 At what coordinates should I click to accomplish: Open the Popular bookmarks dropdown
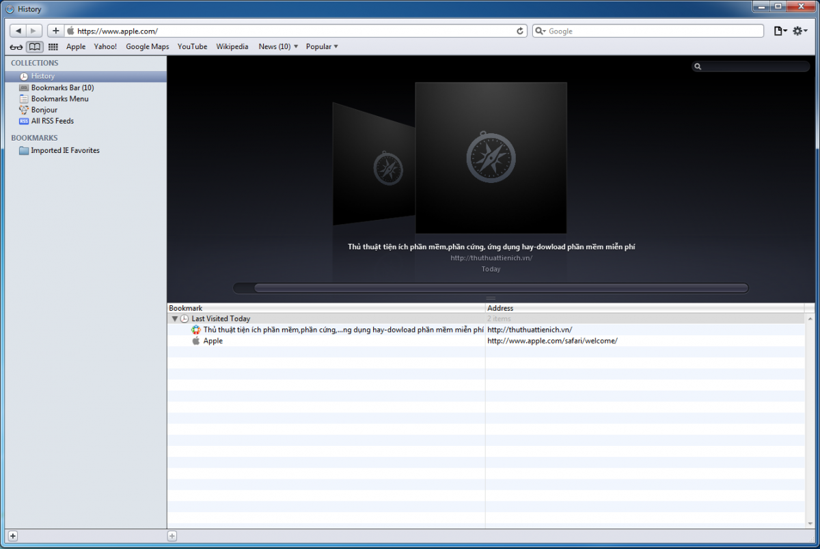pyautogui.click(x=322, y=46)
